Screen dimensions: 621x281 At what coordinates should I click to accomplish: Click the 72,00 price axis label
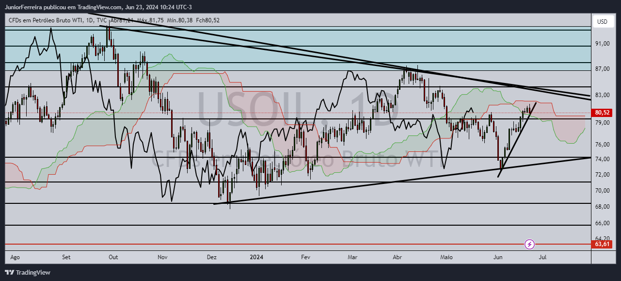[602, 174]
